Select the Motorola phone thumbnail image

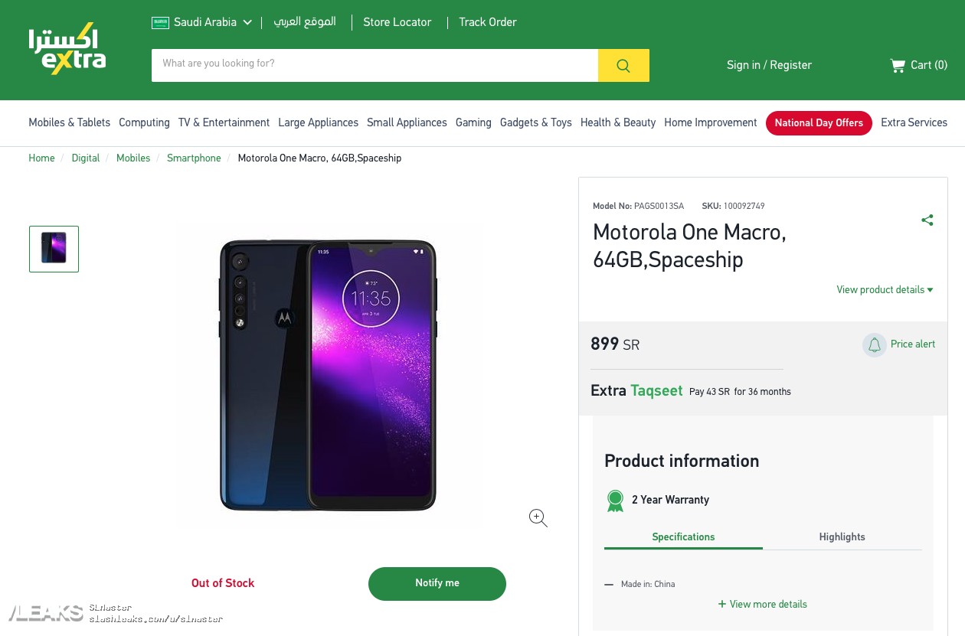tap(54, 249)
